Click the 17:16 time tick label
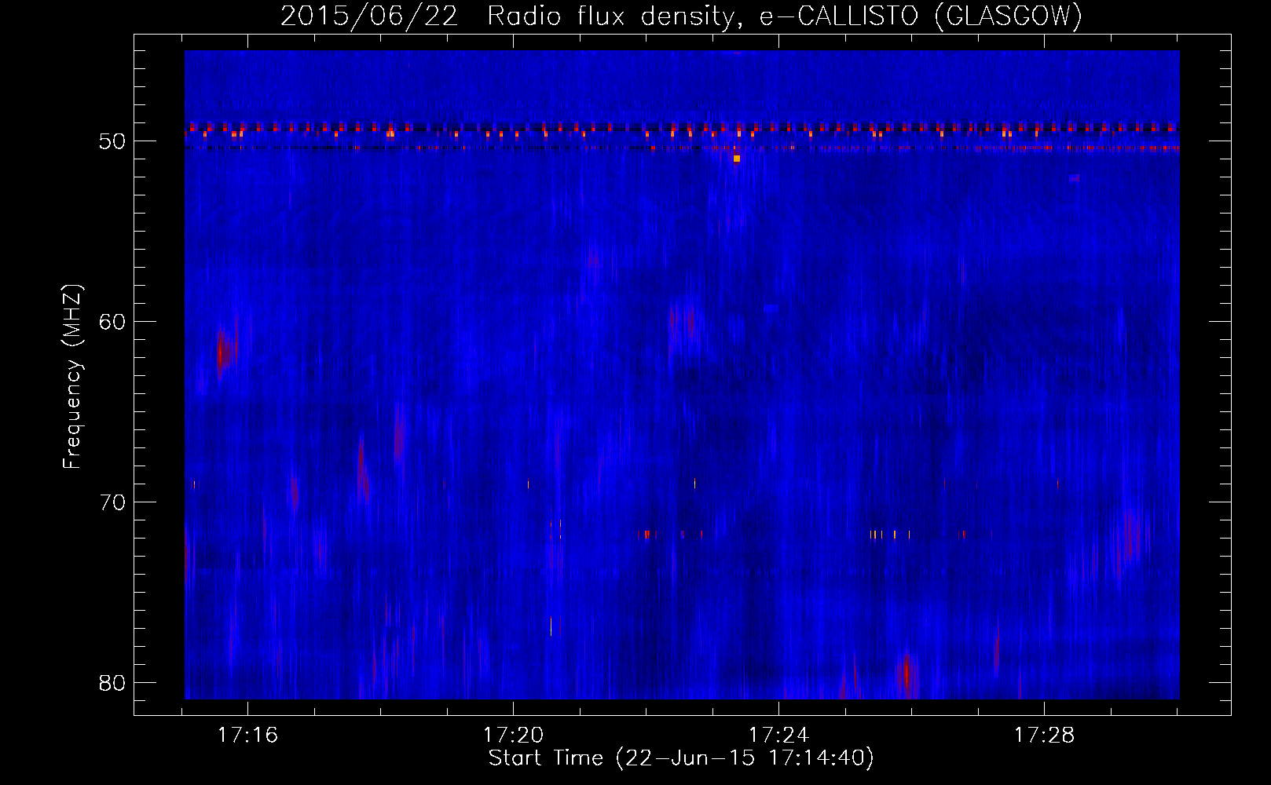 [248, 735]
